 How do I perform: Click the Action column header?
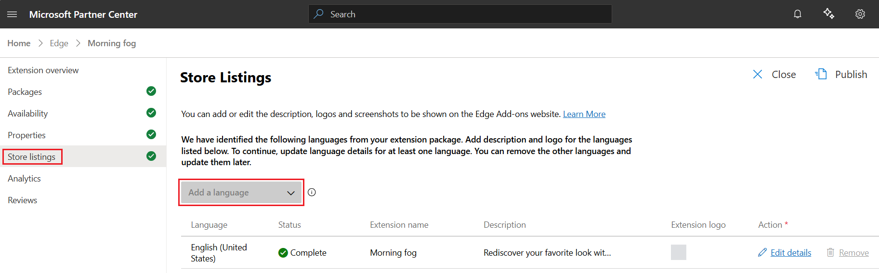pos(770,225)
